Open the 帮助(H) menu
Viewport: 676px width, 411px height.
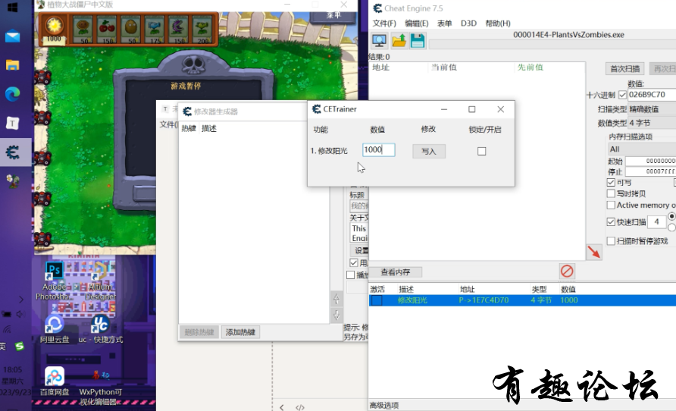pyautogui.click(x=498, y=24)
